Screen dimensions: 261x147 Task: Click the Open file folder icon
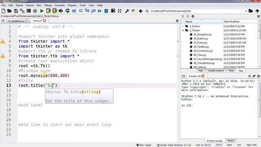pos(9,11)
